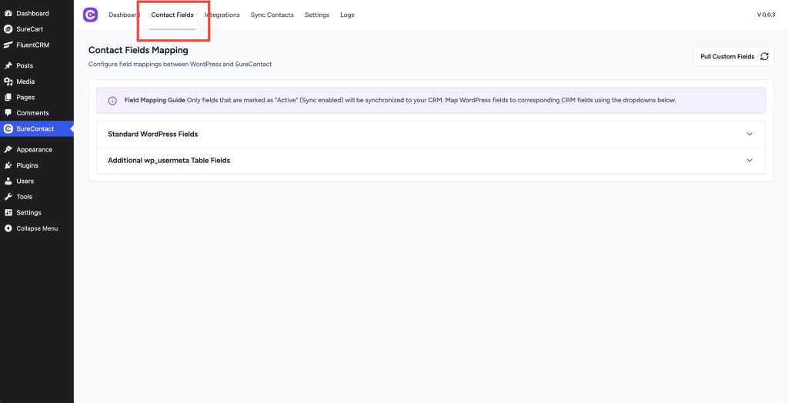
Task: Click the info icon in Field Mapping Guide
Action: tap(112, 101)
